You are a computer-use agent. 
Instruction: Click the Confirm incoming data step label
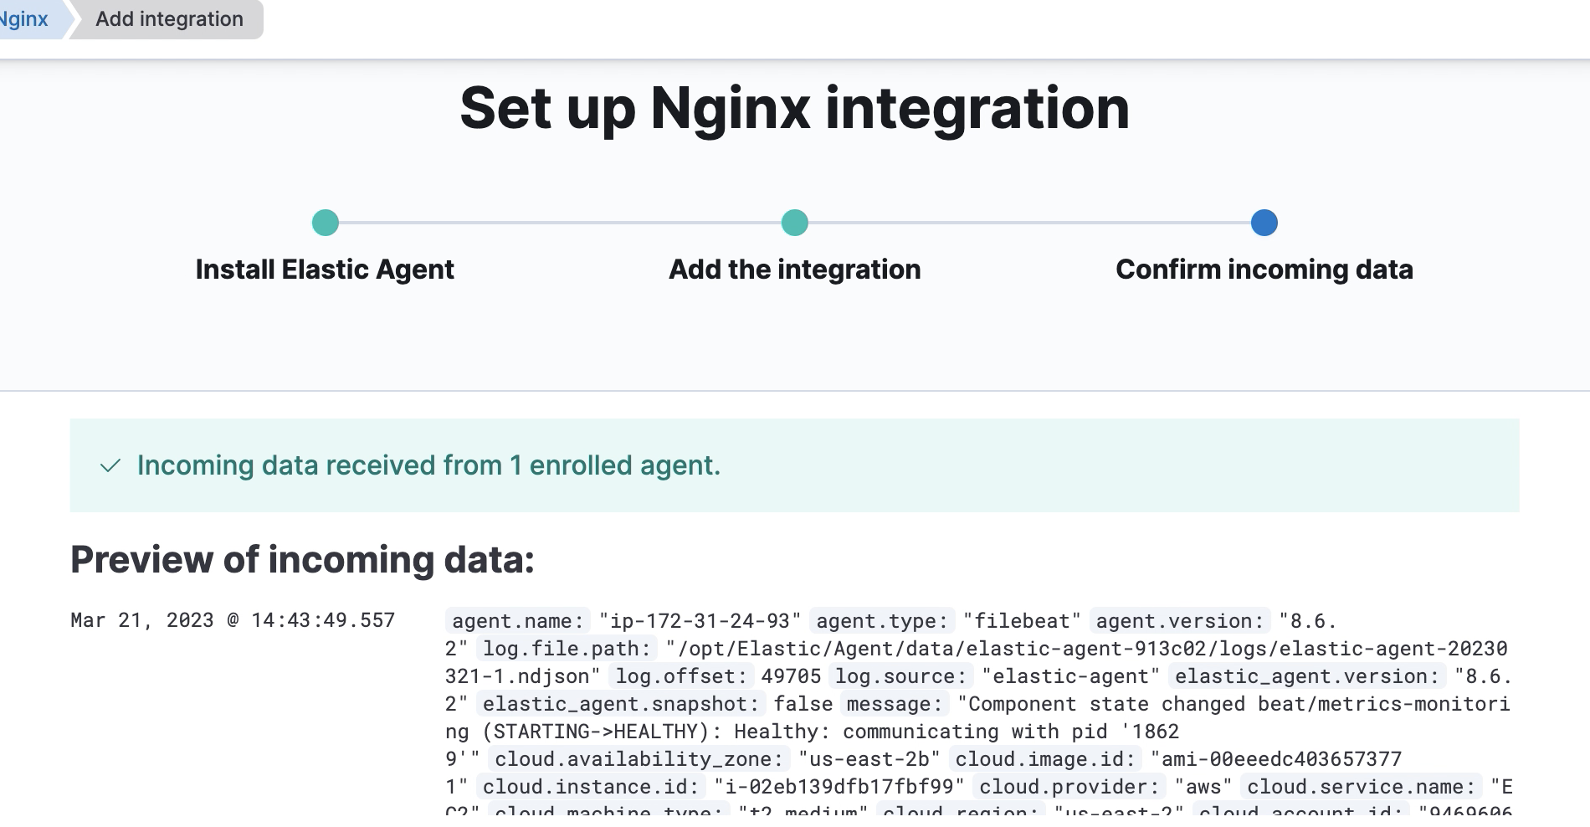tap(1264, 270)
